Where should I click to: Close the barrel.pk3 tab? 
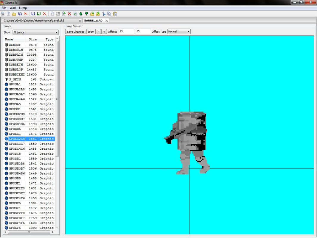[80, 21]
